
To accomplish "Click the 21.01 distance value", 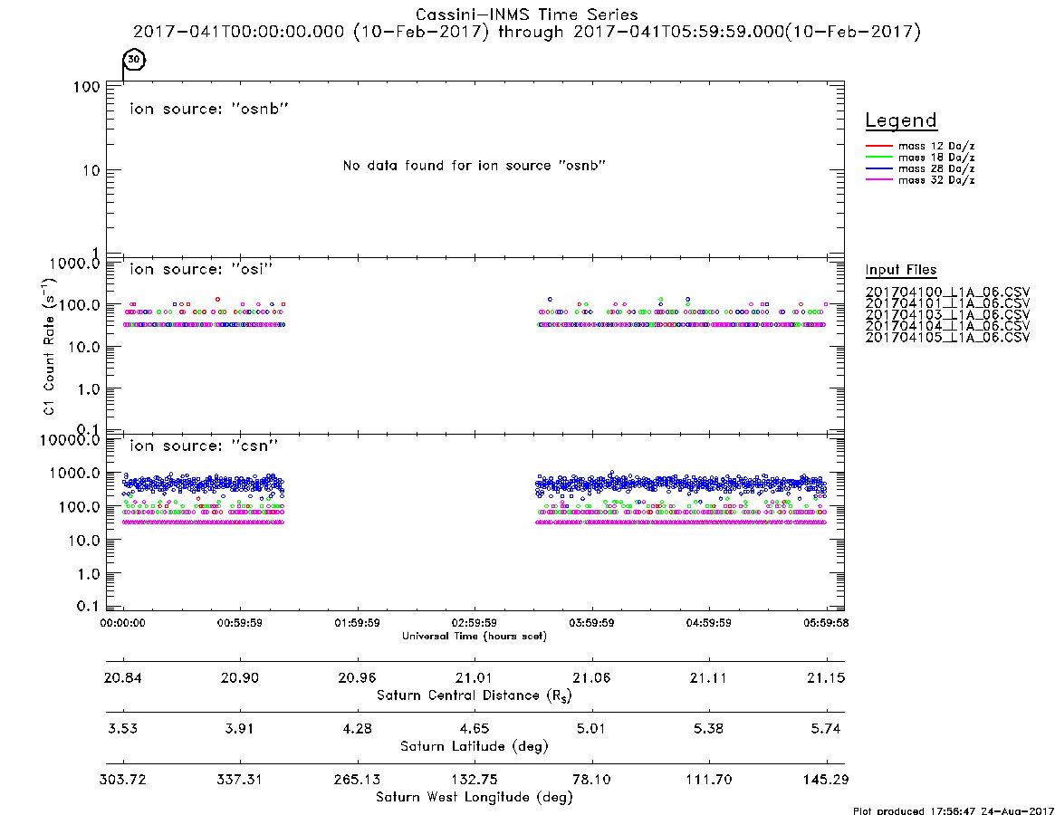I will (x=475, y=677).
